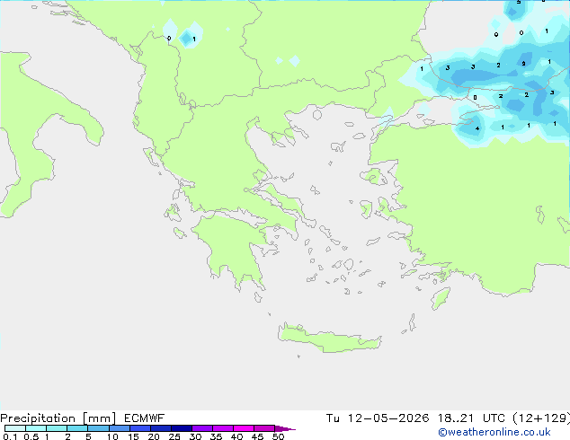Image resolution: width=570 pixels, height=440 pixels.
Task: Click the 'Precipitation' title word
Action: coord(38,418)
